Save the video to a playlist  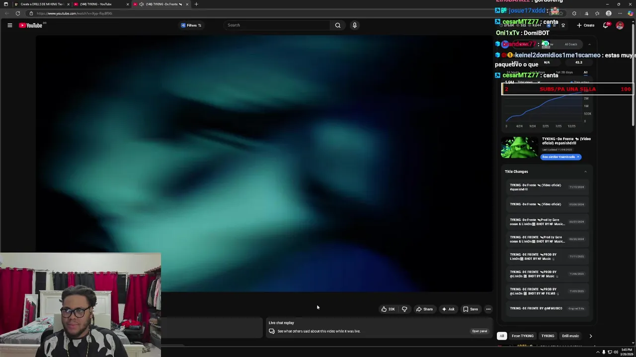(470, 309)
